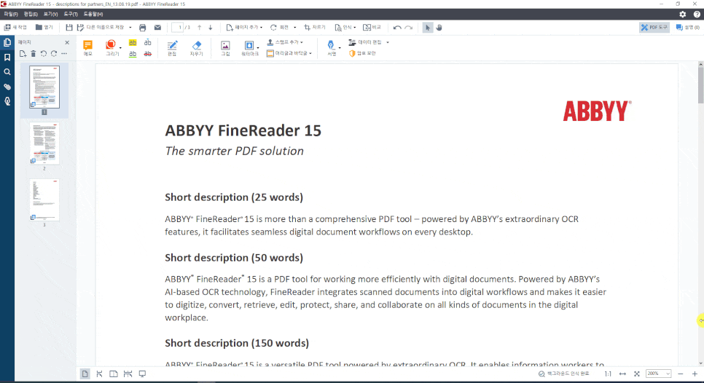Screen dimensions: 704x383
Task: Click Save As (다른 이름으로 저장)
Action: click(x=100, y=28)
